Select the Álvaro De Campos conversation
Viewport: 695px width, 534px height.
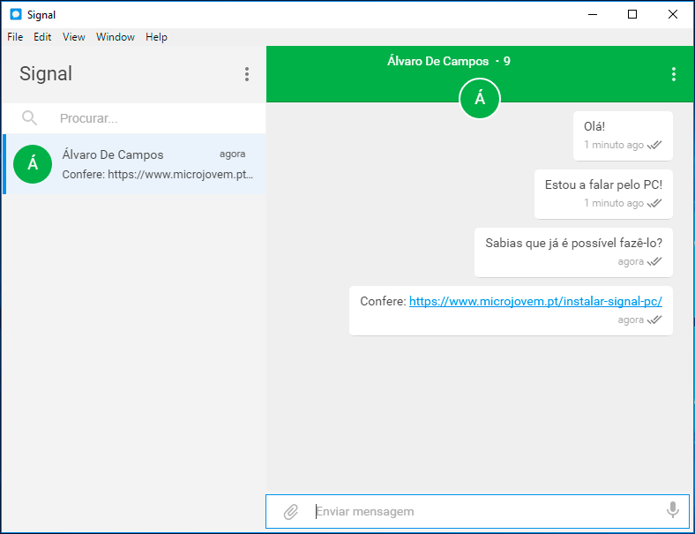coord(134,164)
